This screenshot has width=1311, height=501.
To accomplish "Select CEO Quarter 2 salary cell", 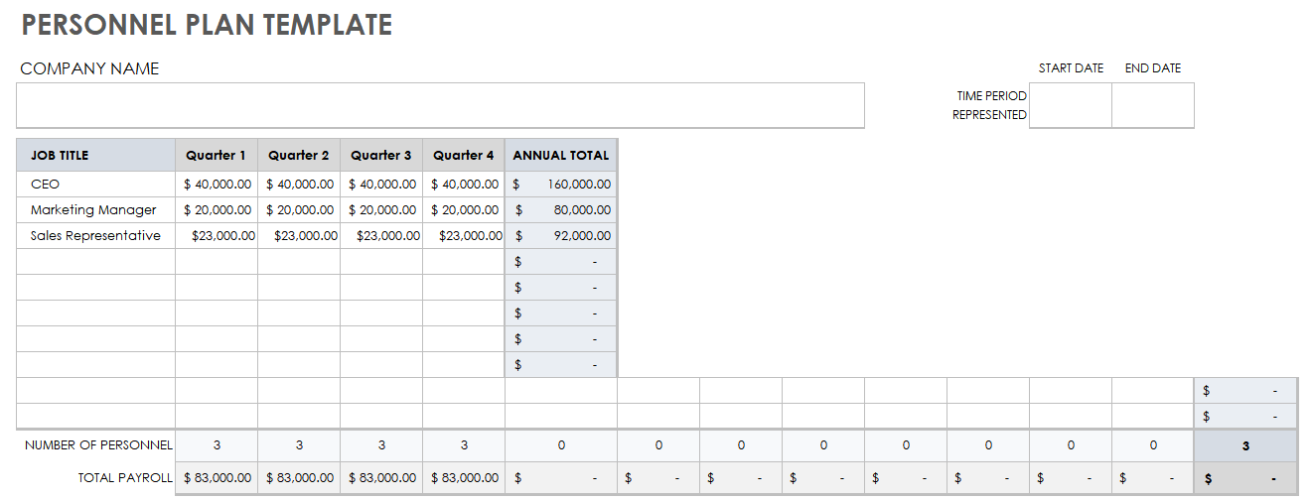I will pos(299,185).
